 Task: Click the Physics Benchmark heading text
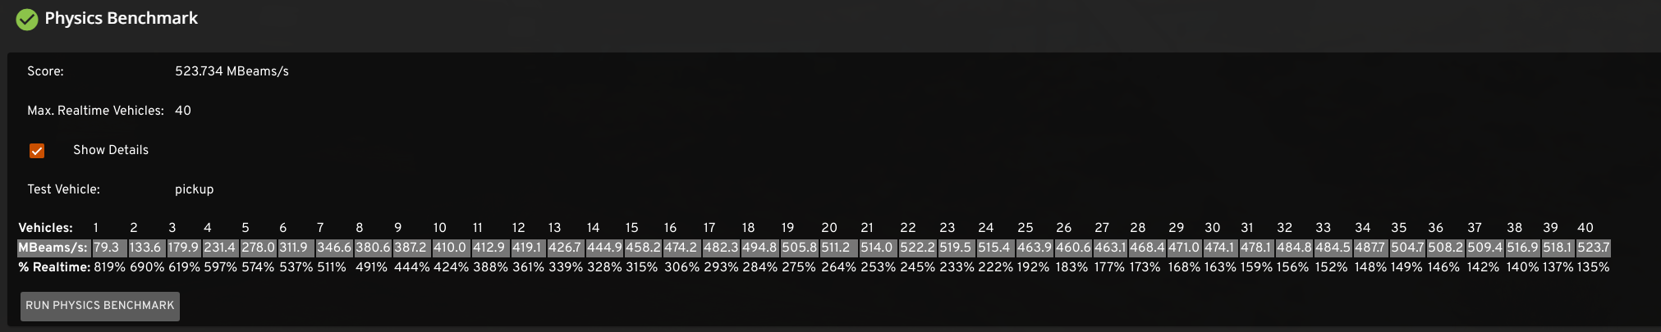point(121,19)
